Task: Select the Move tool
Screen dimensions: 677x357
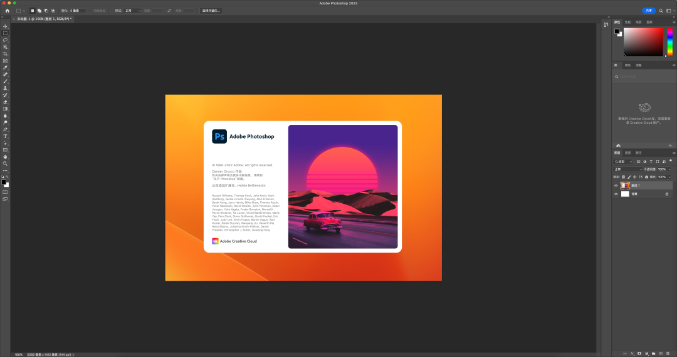Action: tap(5, 26)
